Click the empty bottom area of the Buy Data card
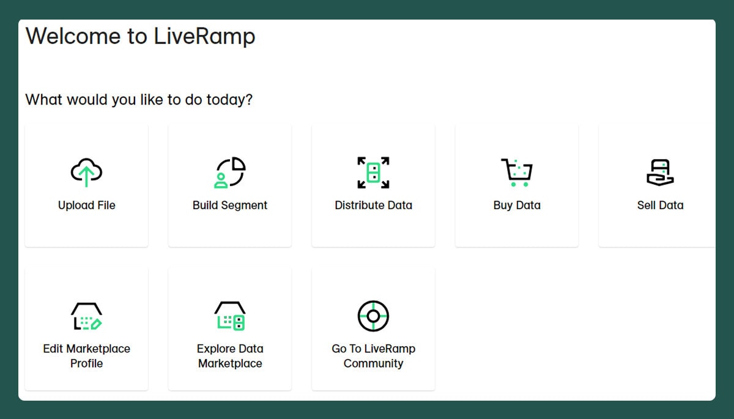This screenshot has height=419, width=734. click(x=517, y=232)
